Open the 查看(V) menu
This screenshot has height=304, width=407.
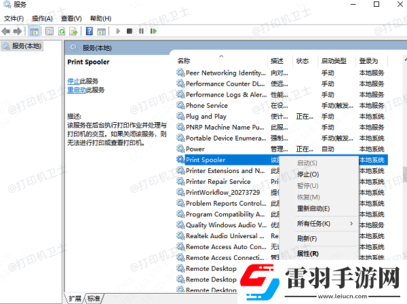(x=71, y=19)
